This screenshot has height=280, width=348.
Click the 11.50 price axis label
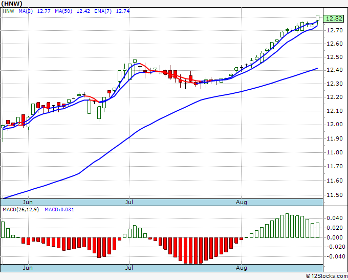(x=335, y=195)
